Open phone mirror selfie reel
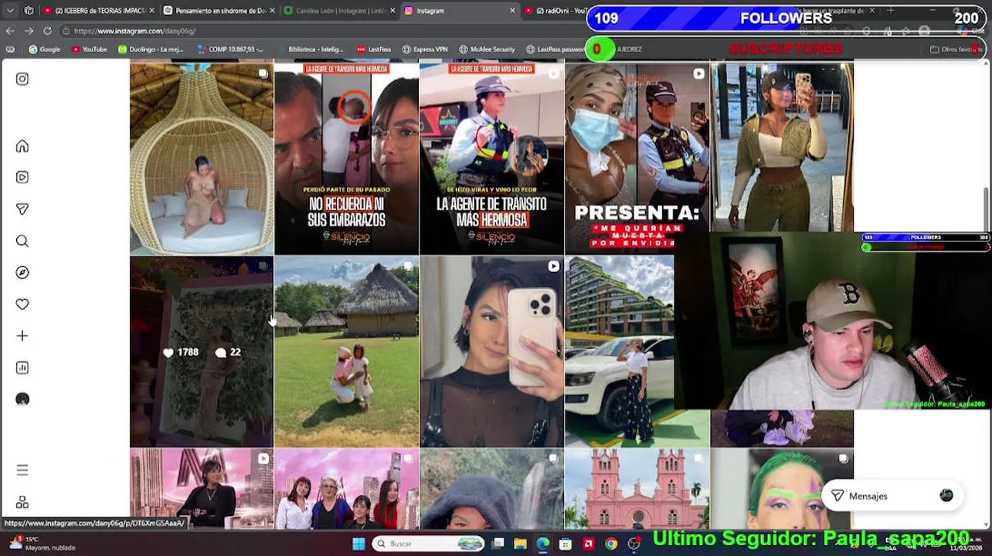992x556 pixels. coord(492,352)
